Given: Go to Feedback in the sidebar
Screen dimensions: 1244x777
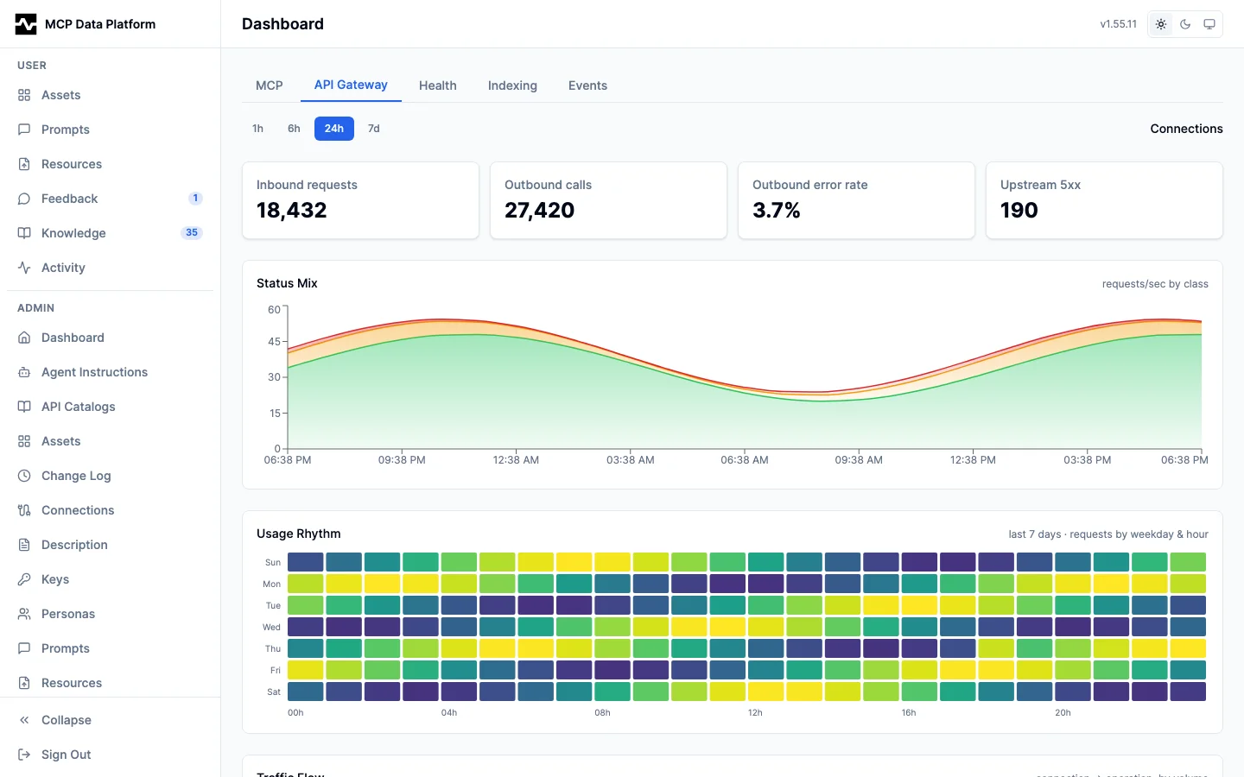Looking at the screenshot, I should point(110,199).
